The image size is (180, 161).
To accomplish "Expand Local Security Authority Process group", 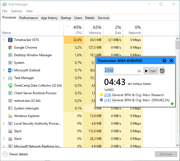I will coord(4,124).
